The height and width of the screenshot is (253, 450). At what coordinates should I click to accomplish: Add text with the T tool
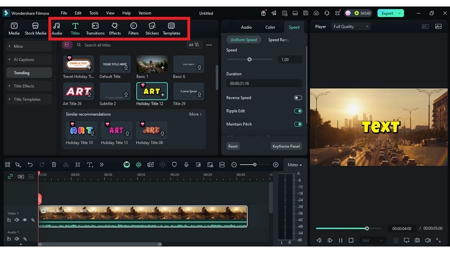(x=90, y=165)
